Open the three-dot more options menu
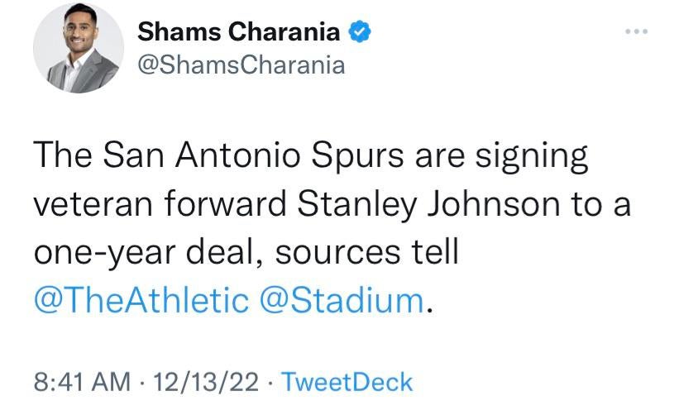This screenshot has width=684, height=415. tap(634, 32)
